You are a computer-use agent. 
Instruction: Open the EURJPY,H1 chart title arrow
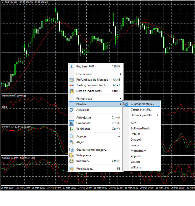pyautogui.click(x=3, y=2)
